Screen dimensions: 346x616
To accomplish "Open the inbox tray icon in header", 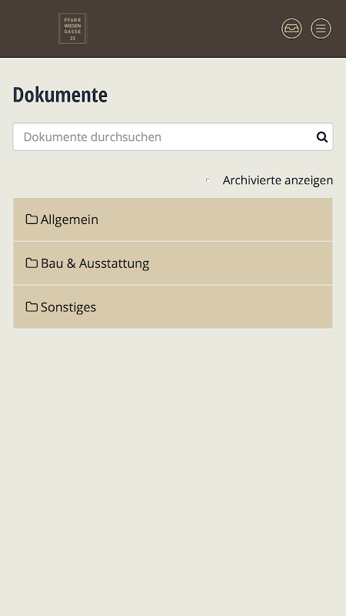I will (291, 28).
